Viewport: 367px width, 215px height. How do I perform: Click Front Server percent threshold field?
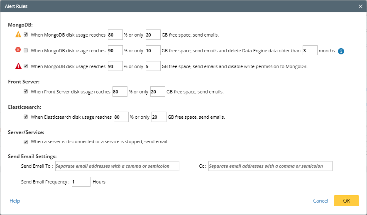pos(120,92)
